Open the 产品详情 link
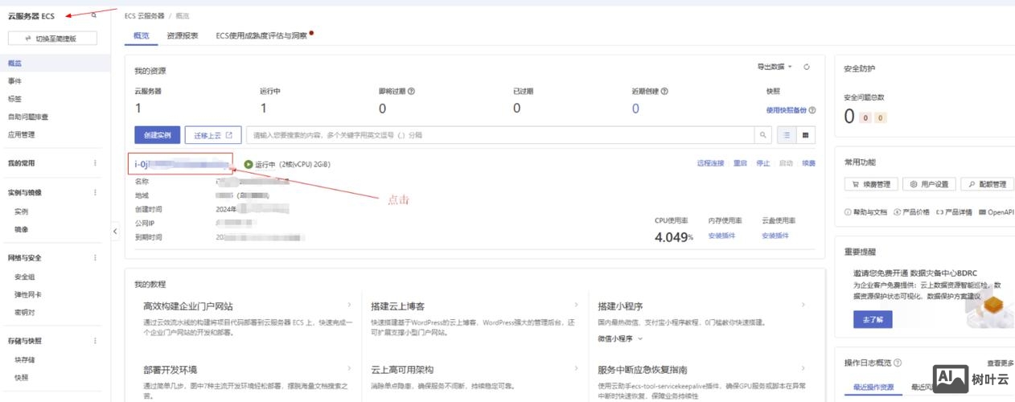 click(954, 212)
